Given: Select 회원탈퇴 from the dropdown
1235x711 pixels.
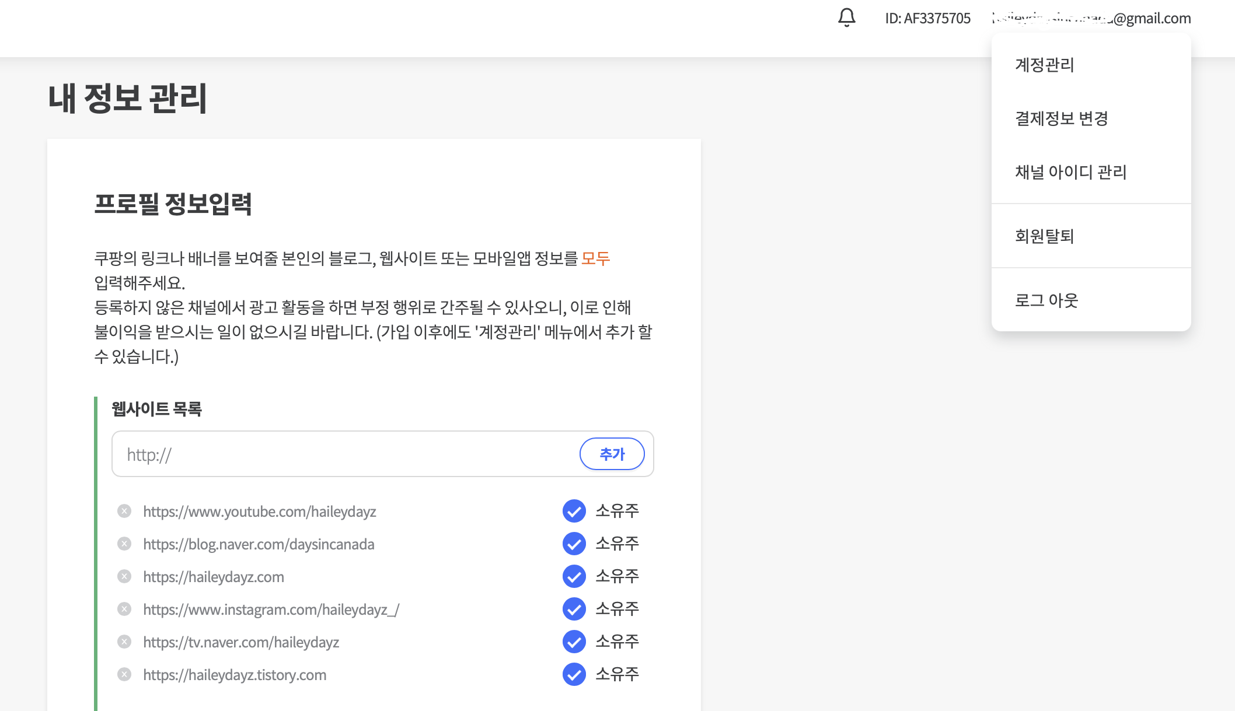Looking at the screenshot, I should pyautogui.click(x=1045, y=236).
